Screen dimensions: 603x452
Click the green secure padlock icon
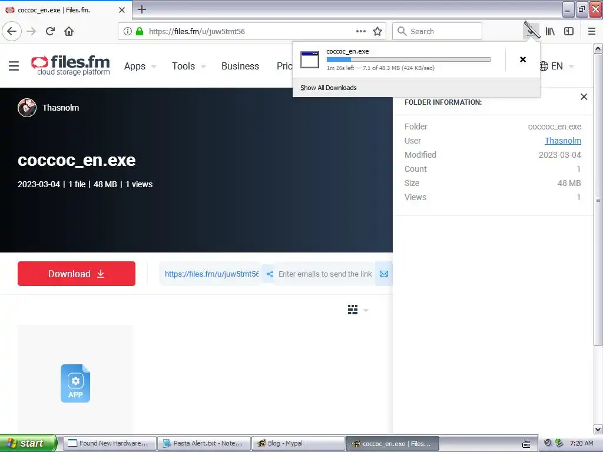click(139, 31)
